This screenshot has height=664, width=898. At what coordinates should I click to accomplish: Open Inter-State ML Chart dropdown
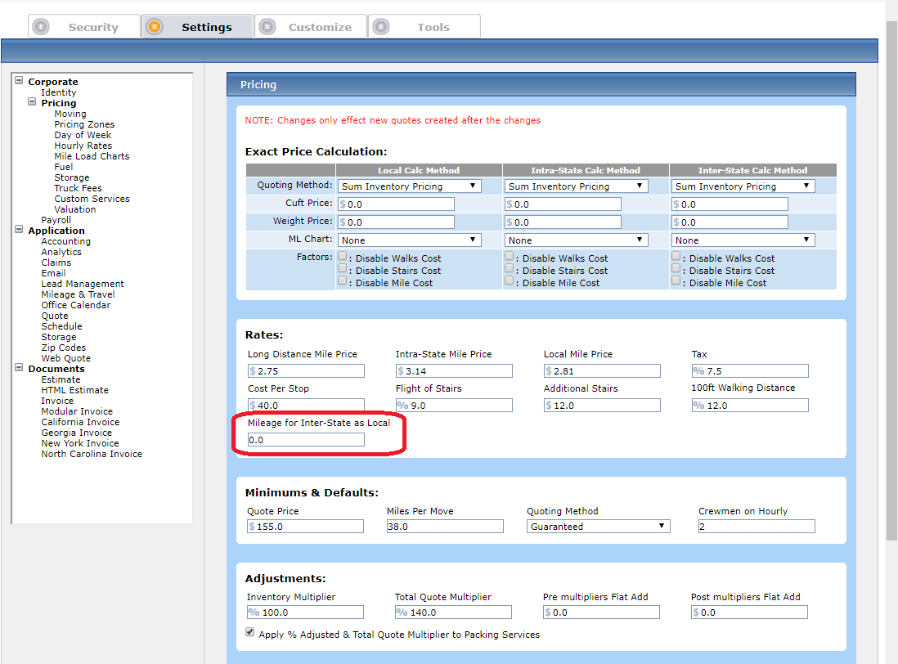[743, 240]
